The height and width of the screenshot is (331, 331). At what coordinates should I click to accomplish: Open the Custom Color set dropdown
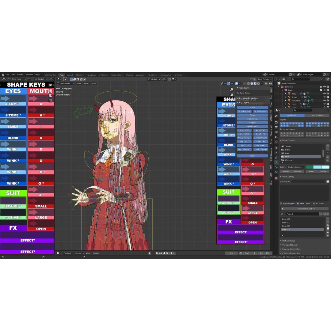click(295, 167)
